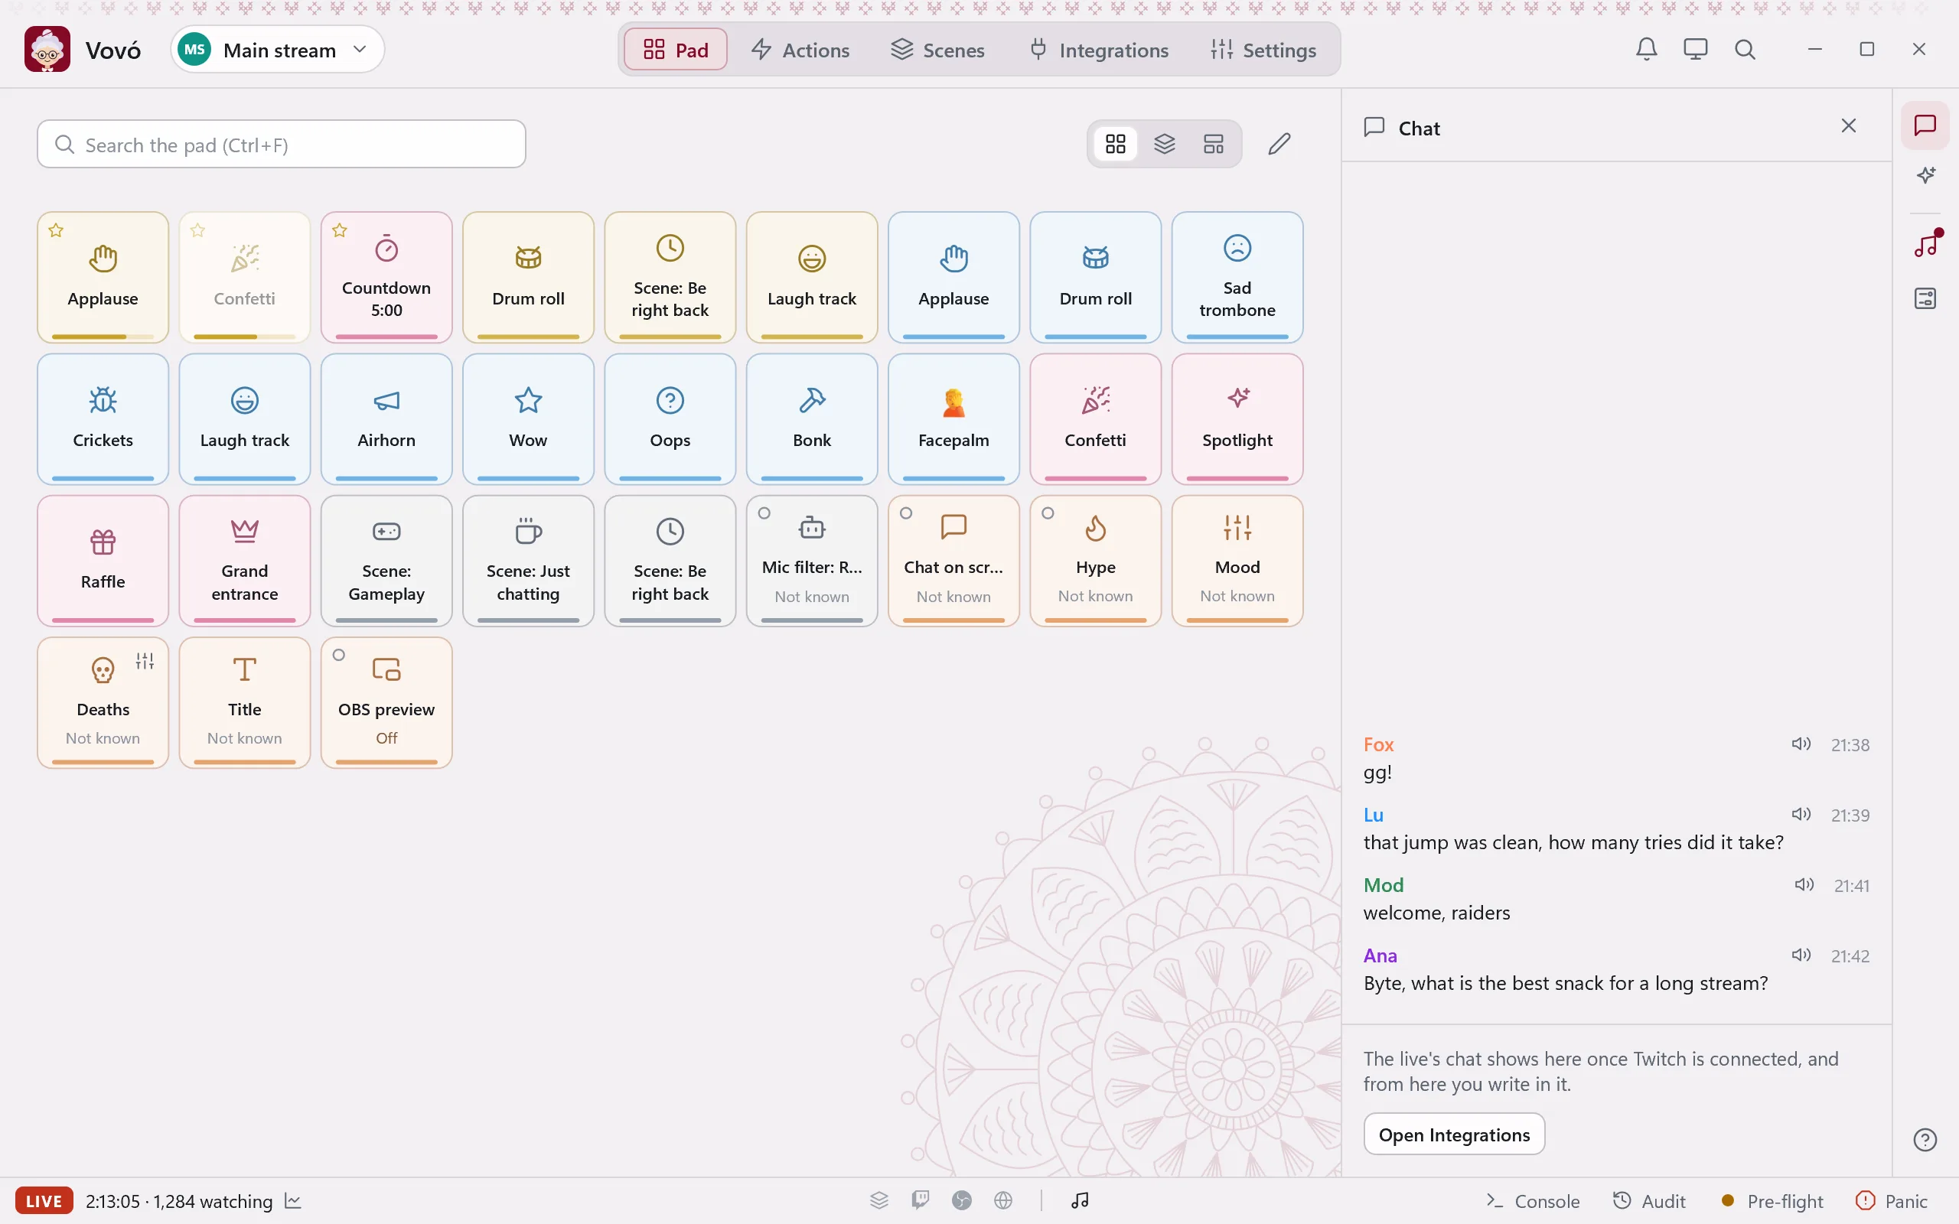Viewport: 1959px width, 1224px height.
Task: Play text-to-speech for Ana's message
Action: [1801, 955]
